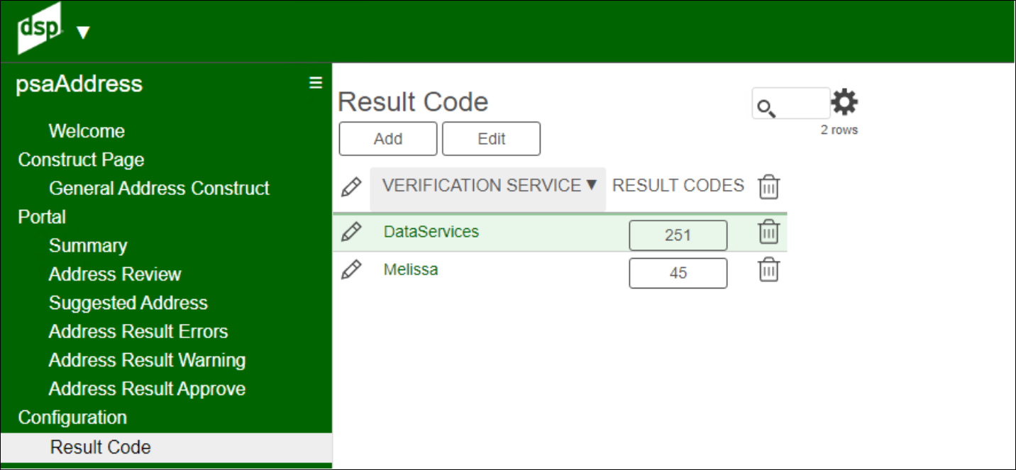The width and height of the screenshot is (1016, 470).
Task: Delete the DataServices row
Action: click(x=769, y=232)
